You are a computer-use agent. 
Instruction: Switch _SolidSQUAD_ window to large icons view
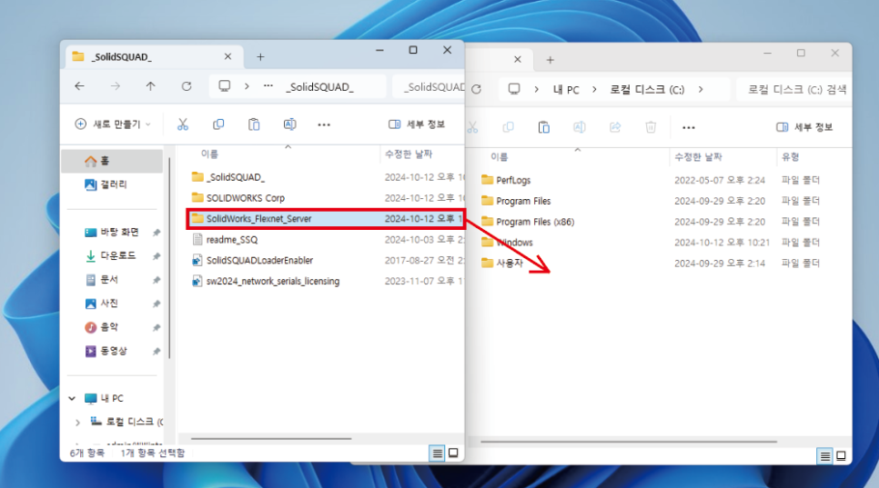(x=453, y=453)
